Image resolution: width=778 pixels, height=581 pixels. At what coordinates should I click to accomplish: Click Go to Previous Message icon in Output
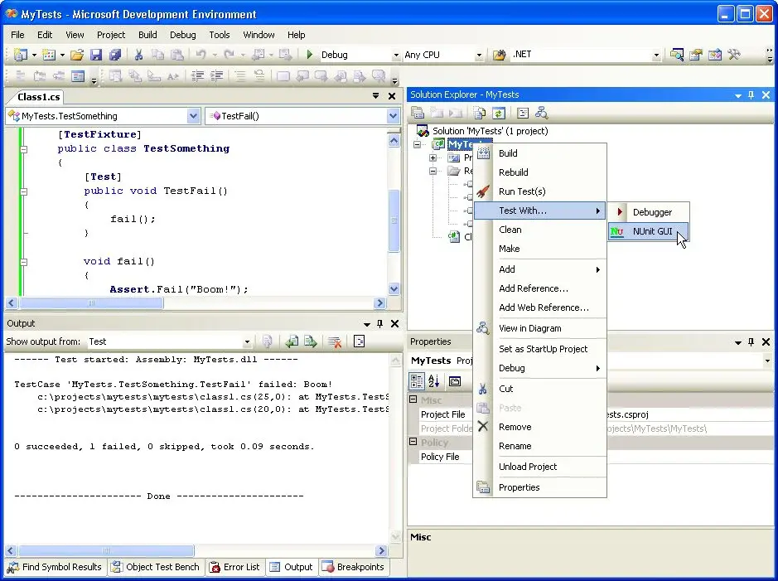292,341
